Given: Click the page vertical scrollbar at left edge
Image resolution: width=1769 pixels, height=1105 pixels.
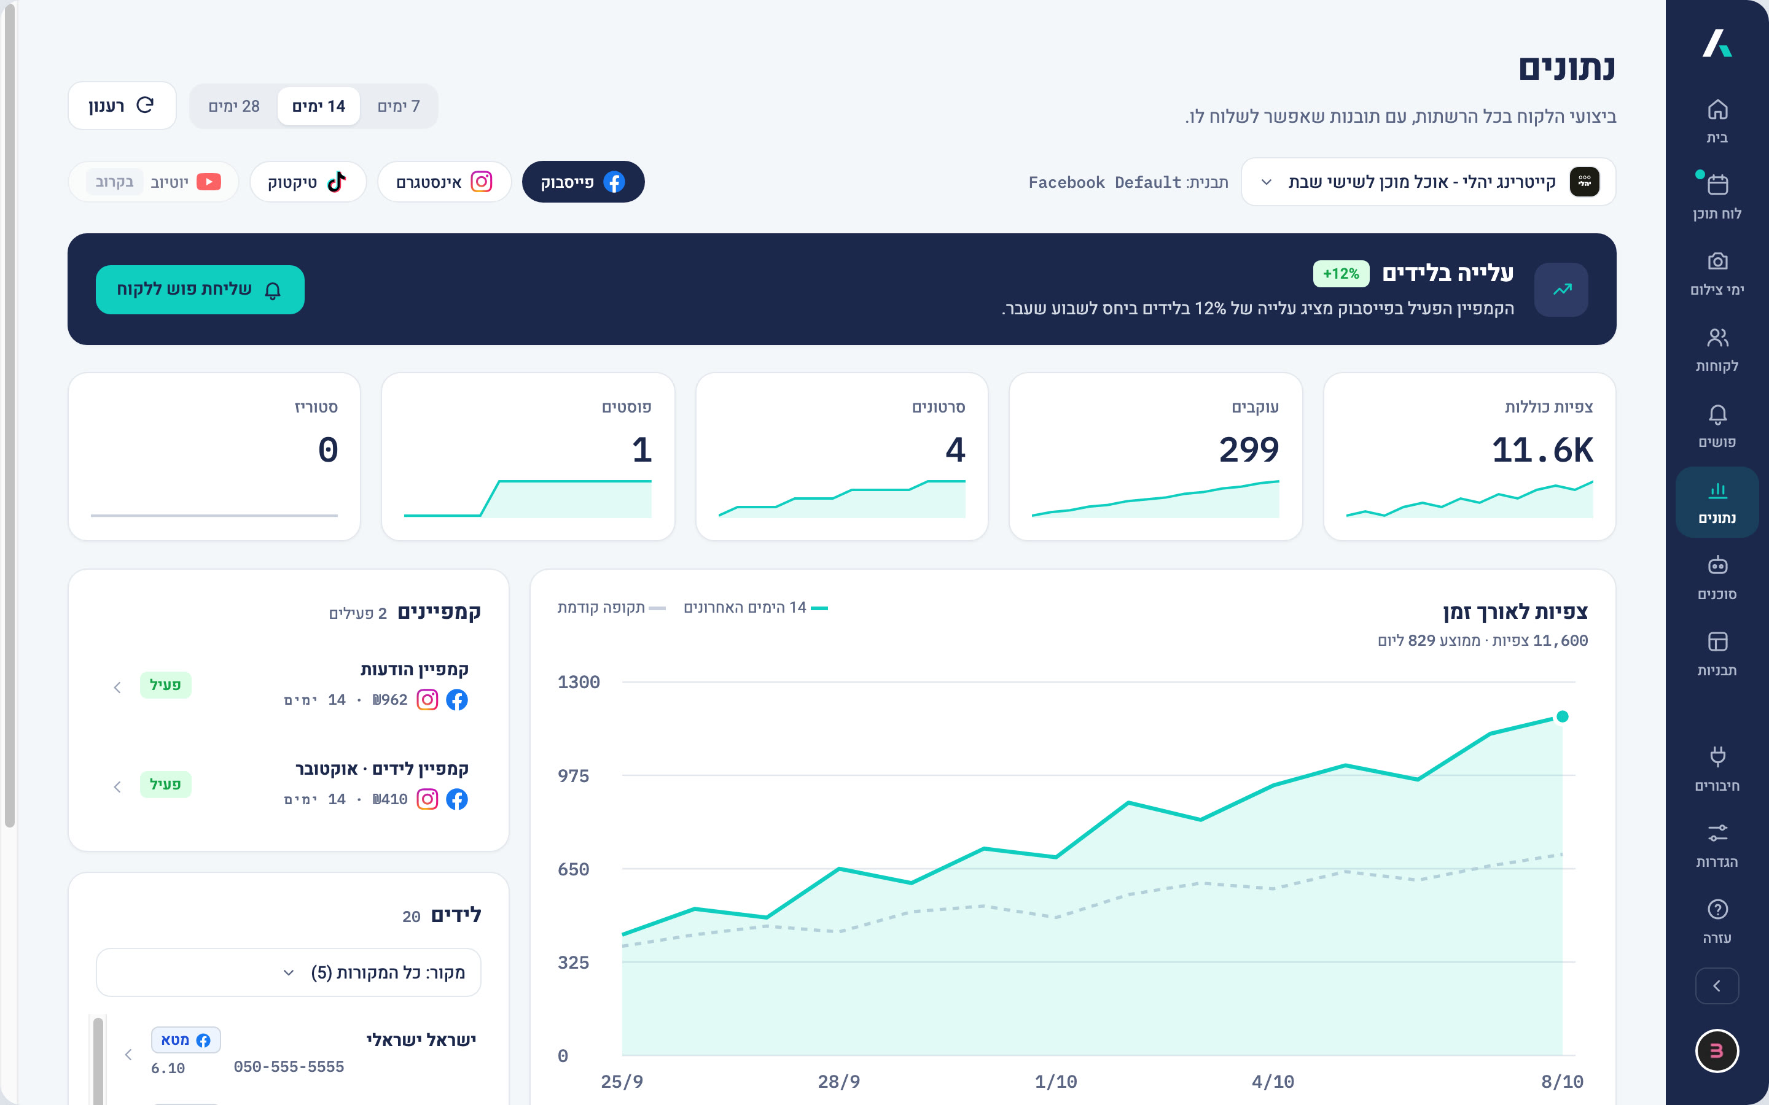Looking at the screenshot, I should pyautogui.click(x=9, y=417).
